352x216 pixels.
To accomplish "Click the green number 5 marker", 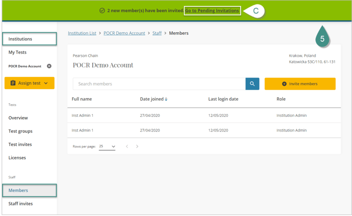I will click(x=322, y=39).
